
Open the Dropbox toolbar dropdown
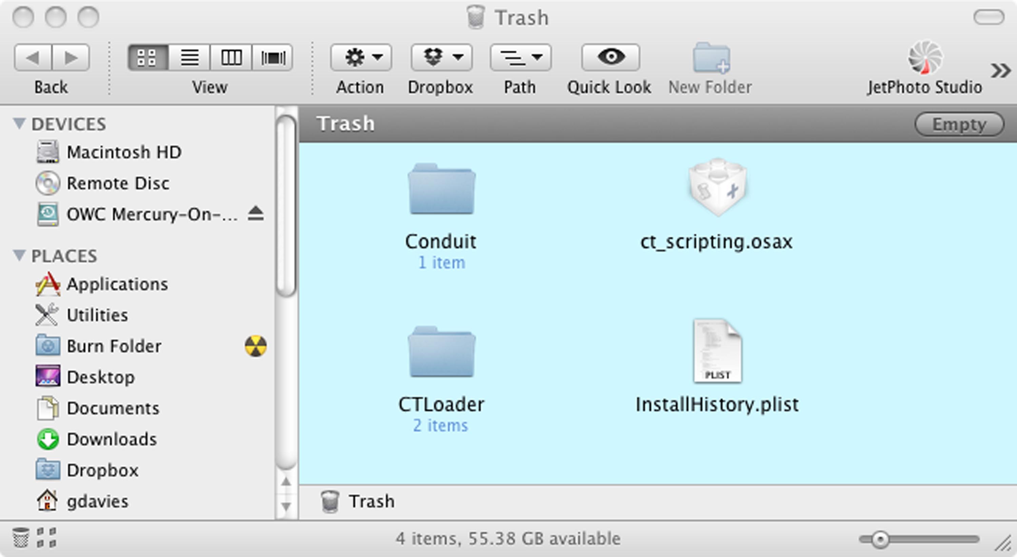441,58
